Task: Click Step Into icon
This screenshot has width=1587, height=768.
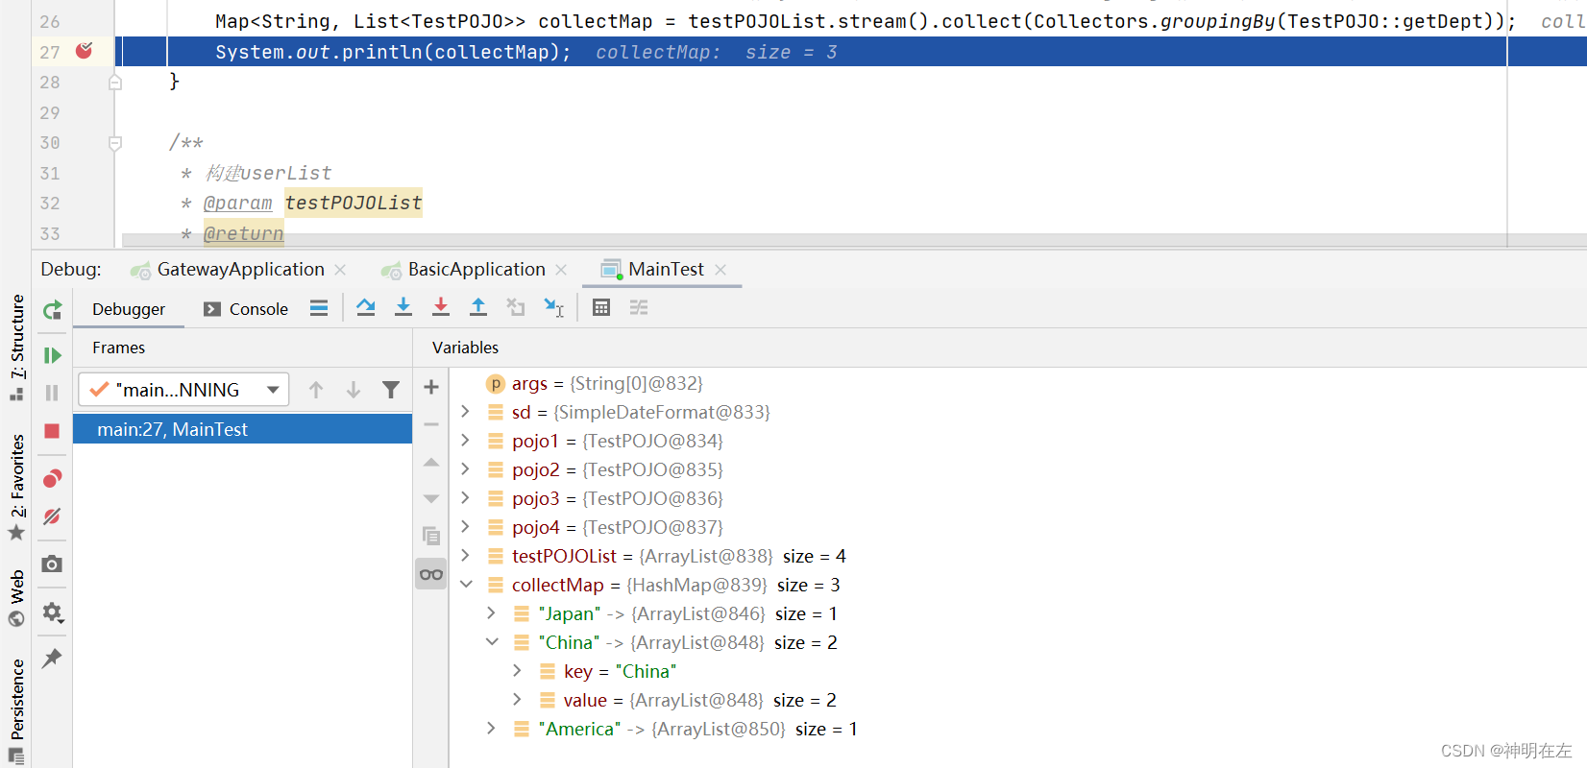Action: pyautogui.click(x=403, y=307)
